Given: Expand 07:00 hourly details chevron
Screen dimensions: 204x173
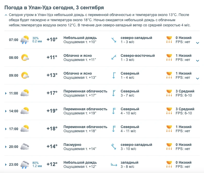Looking at the screenshot, I should 198,43.
